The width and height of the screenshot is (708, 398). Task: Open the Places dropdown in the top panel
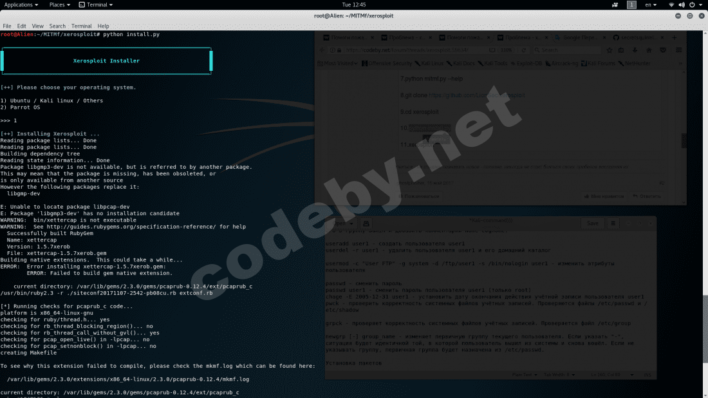click(60, 5)
